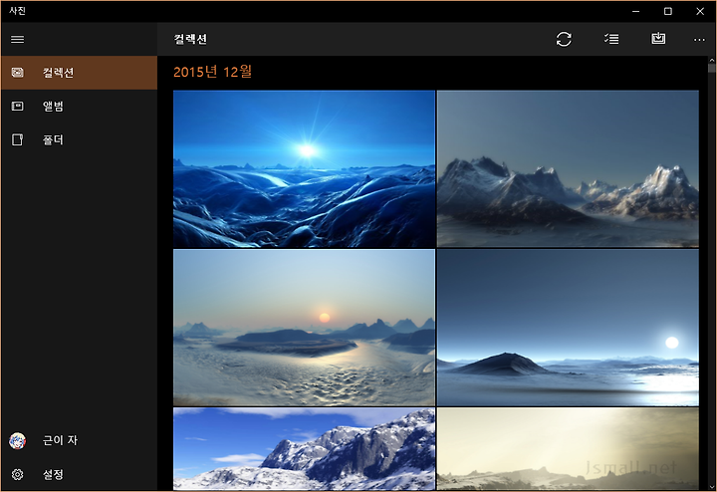Click the vertical scrollbar thumb
The height and width of the screenshot is (492, 717).
point(711,68)
